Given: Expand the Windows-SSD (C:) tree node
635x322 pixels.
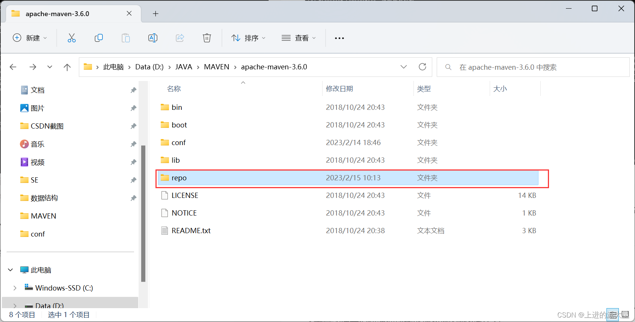Looking at the screenshot, I should [x=15, y=288].
